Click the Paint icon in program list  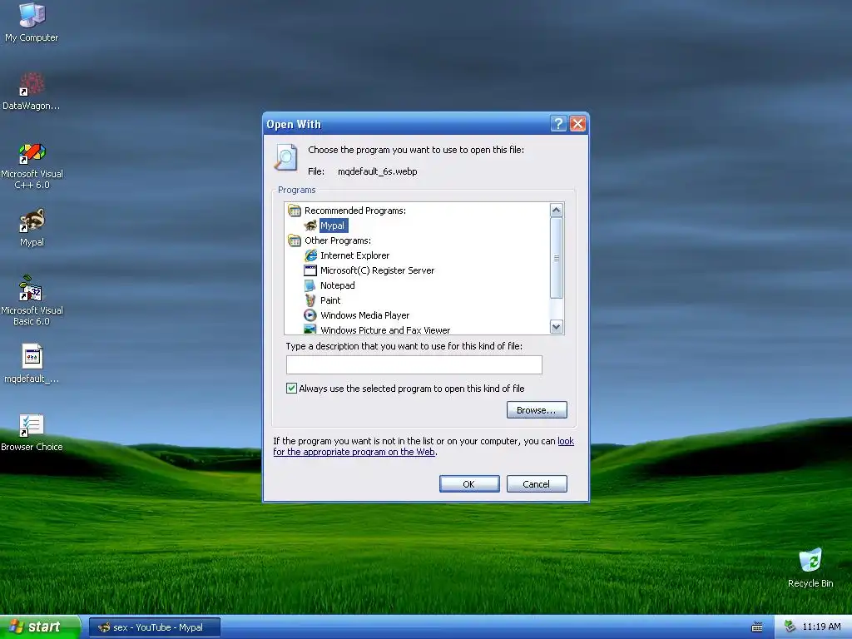click(x=310, y=300)
